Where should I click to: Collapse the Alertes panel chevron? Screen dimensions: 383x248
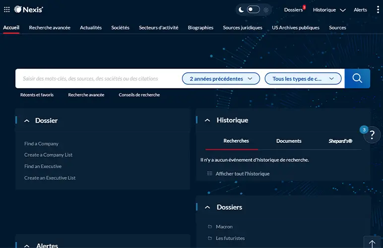tap(27, 246)
